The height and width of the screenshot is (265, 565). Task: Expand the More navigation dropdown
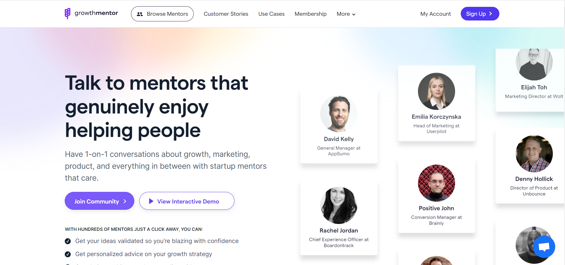point(345,14)
